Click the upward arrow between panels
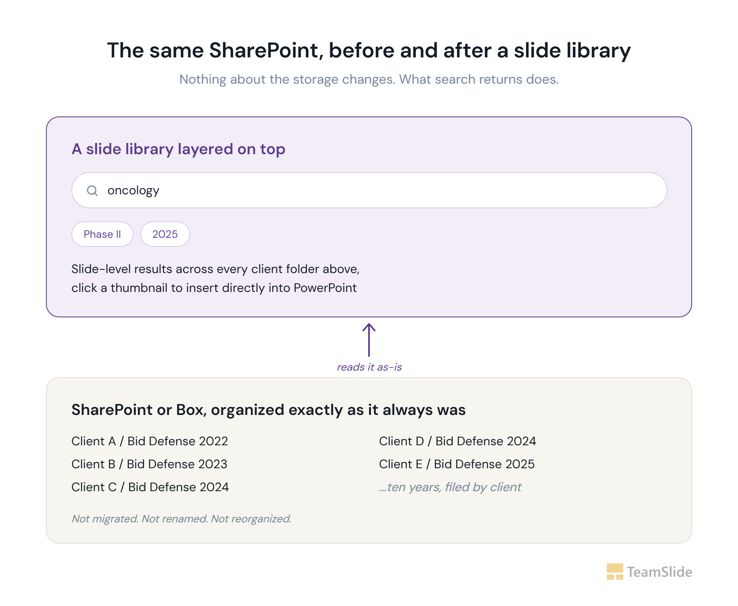 coord(369,340)
